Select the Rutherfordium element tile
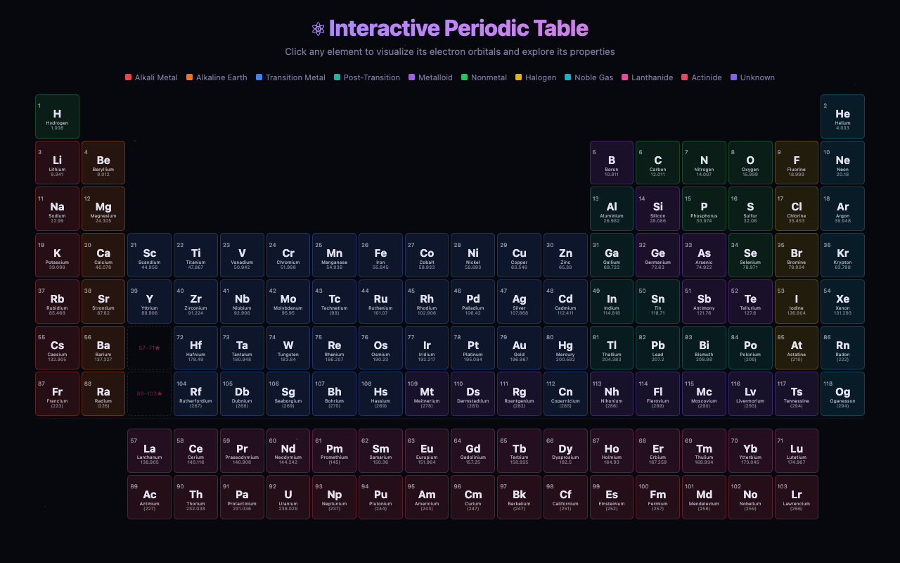The height and width of the screenshot is (563, 900). (x=195, y=394)
